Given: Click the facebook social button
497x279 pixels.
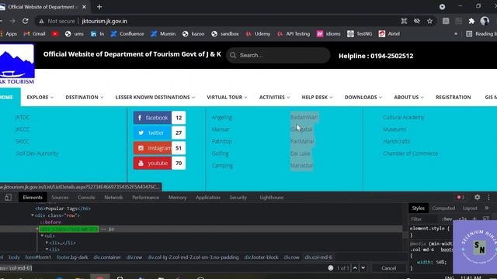Looking at the screenshot, I should [x=159, y=118].
